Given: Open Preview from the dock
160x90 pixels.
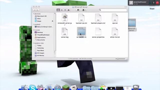Looking at the screenshot, I should click(49, 87).
